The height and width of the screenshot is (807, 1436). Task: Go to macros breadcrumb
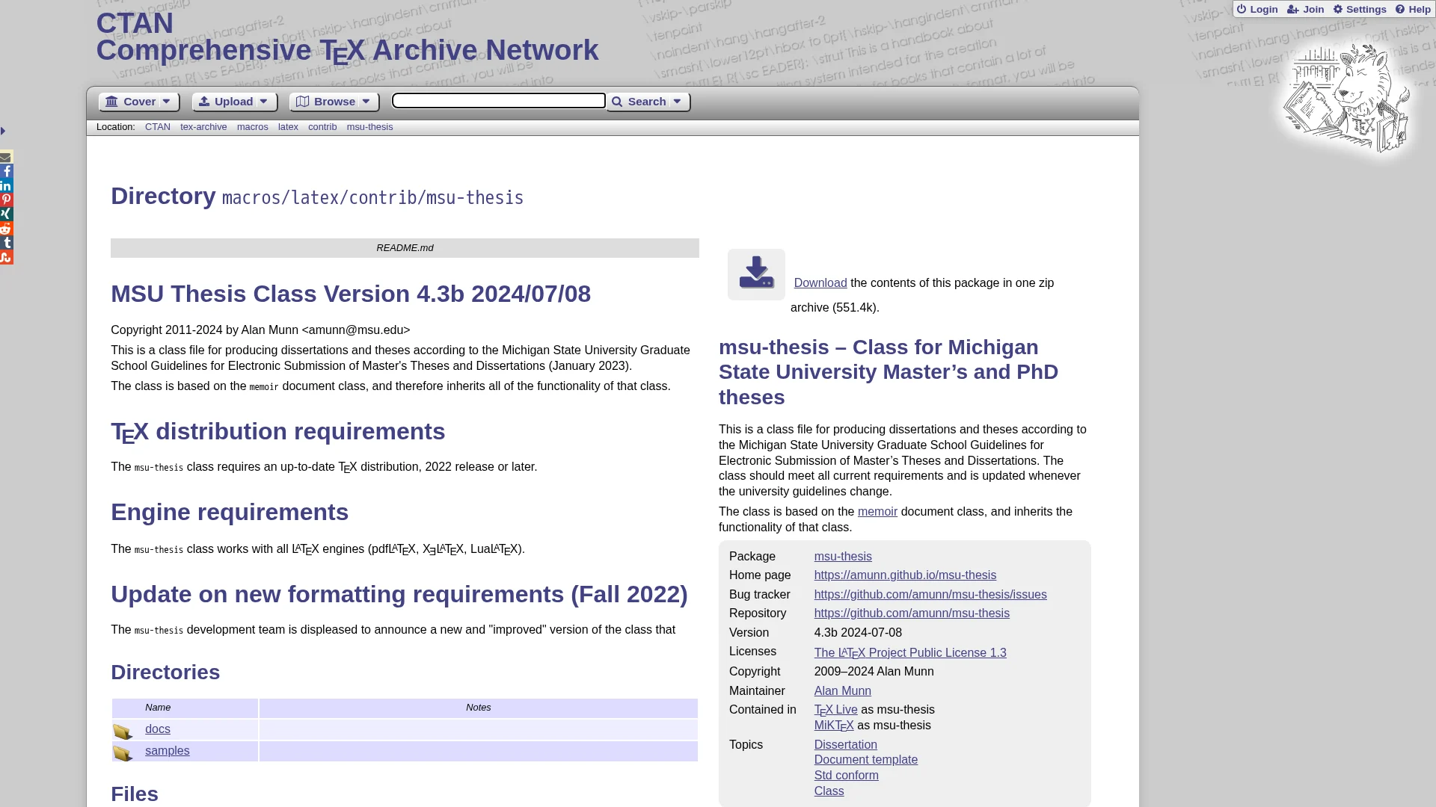click(253, 127)
